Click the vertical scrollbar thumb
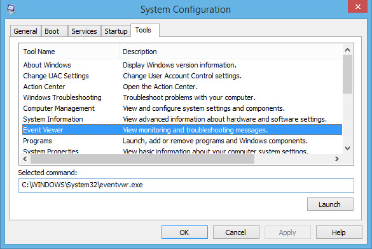The image size is (372, 249). point(348,74)
